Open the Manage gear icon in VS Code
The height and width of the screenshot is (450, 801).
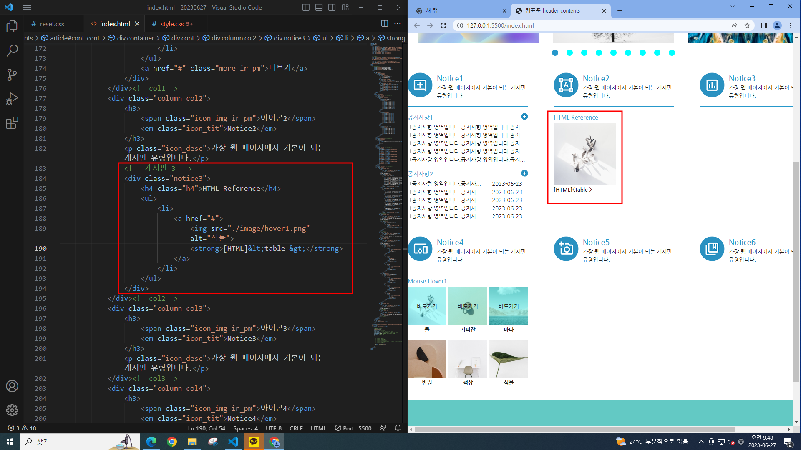click(12, 410)
